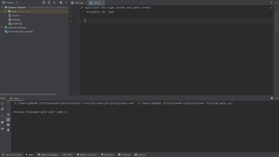The image size is (279, 157).
Task: Open the editor tabs more-options menu
Action: [x=271, y=3]
